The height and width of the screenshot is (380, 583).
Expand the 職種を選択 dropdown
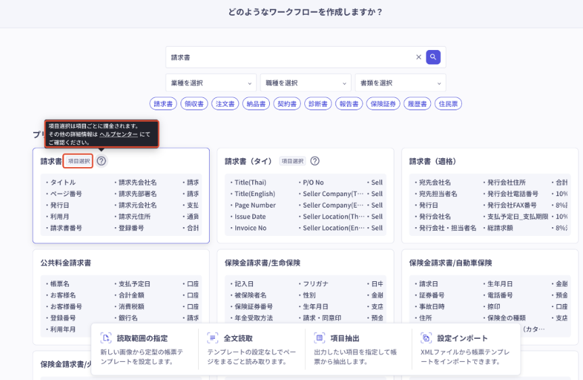pos(306,83)
